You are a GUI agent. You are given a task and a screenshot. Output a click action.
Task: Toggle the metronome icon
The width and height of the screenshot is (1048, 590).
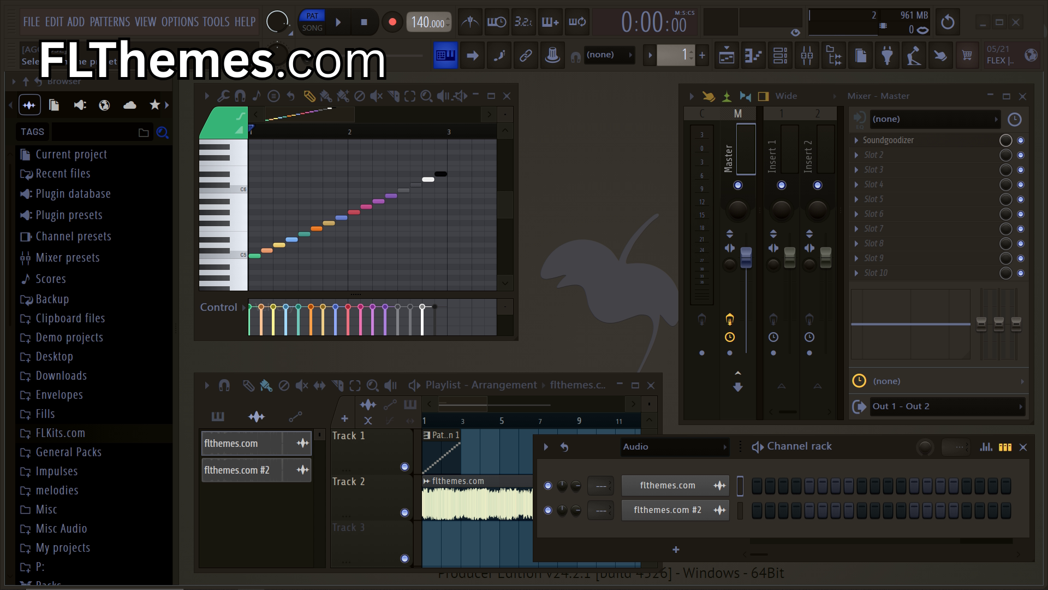[470, 22]
